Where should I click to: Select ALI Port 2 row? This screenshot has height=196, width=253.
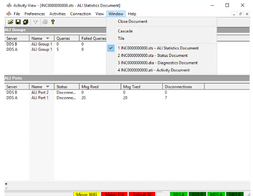point(127,92)
